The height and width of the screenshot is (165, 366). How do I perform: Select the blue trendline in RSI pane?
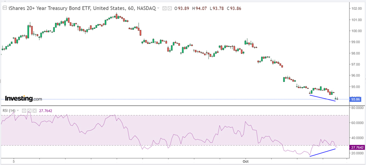coord(322,152)
